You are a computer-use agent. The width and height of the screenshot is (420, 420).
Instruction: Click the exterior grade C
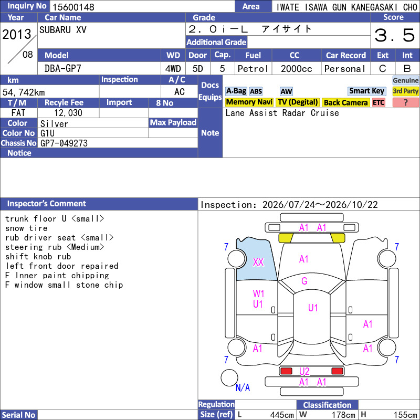(x=383, y=69)
